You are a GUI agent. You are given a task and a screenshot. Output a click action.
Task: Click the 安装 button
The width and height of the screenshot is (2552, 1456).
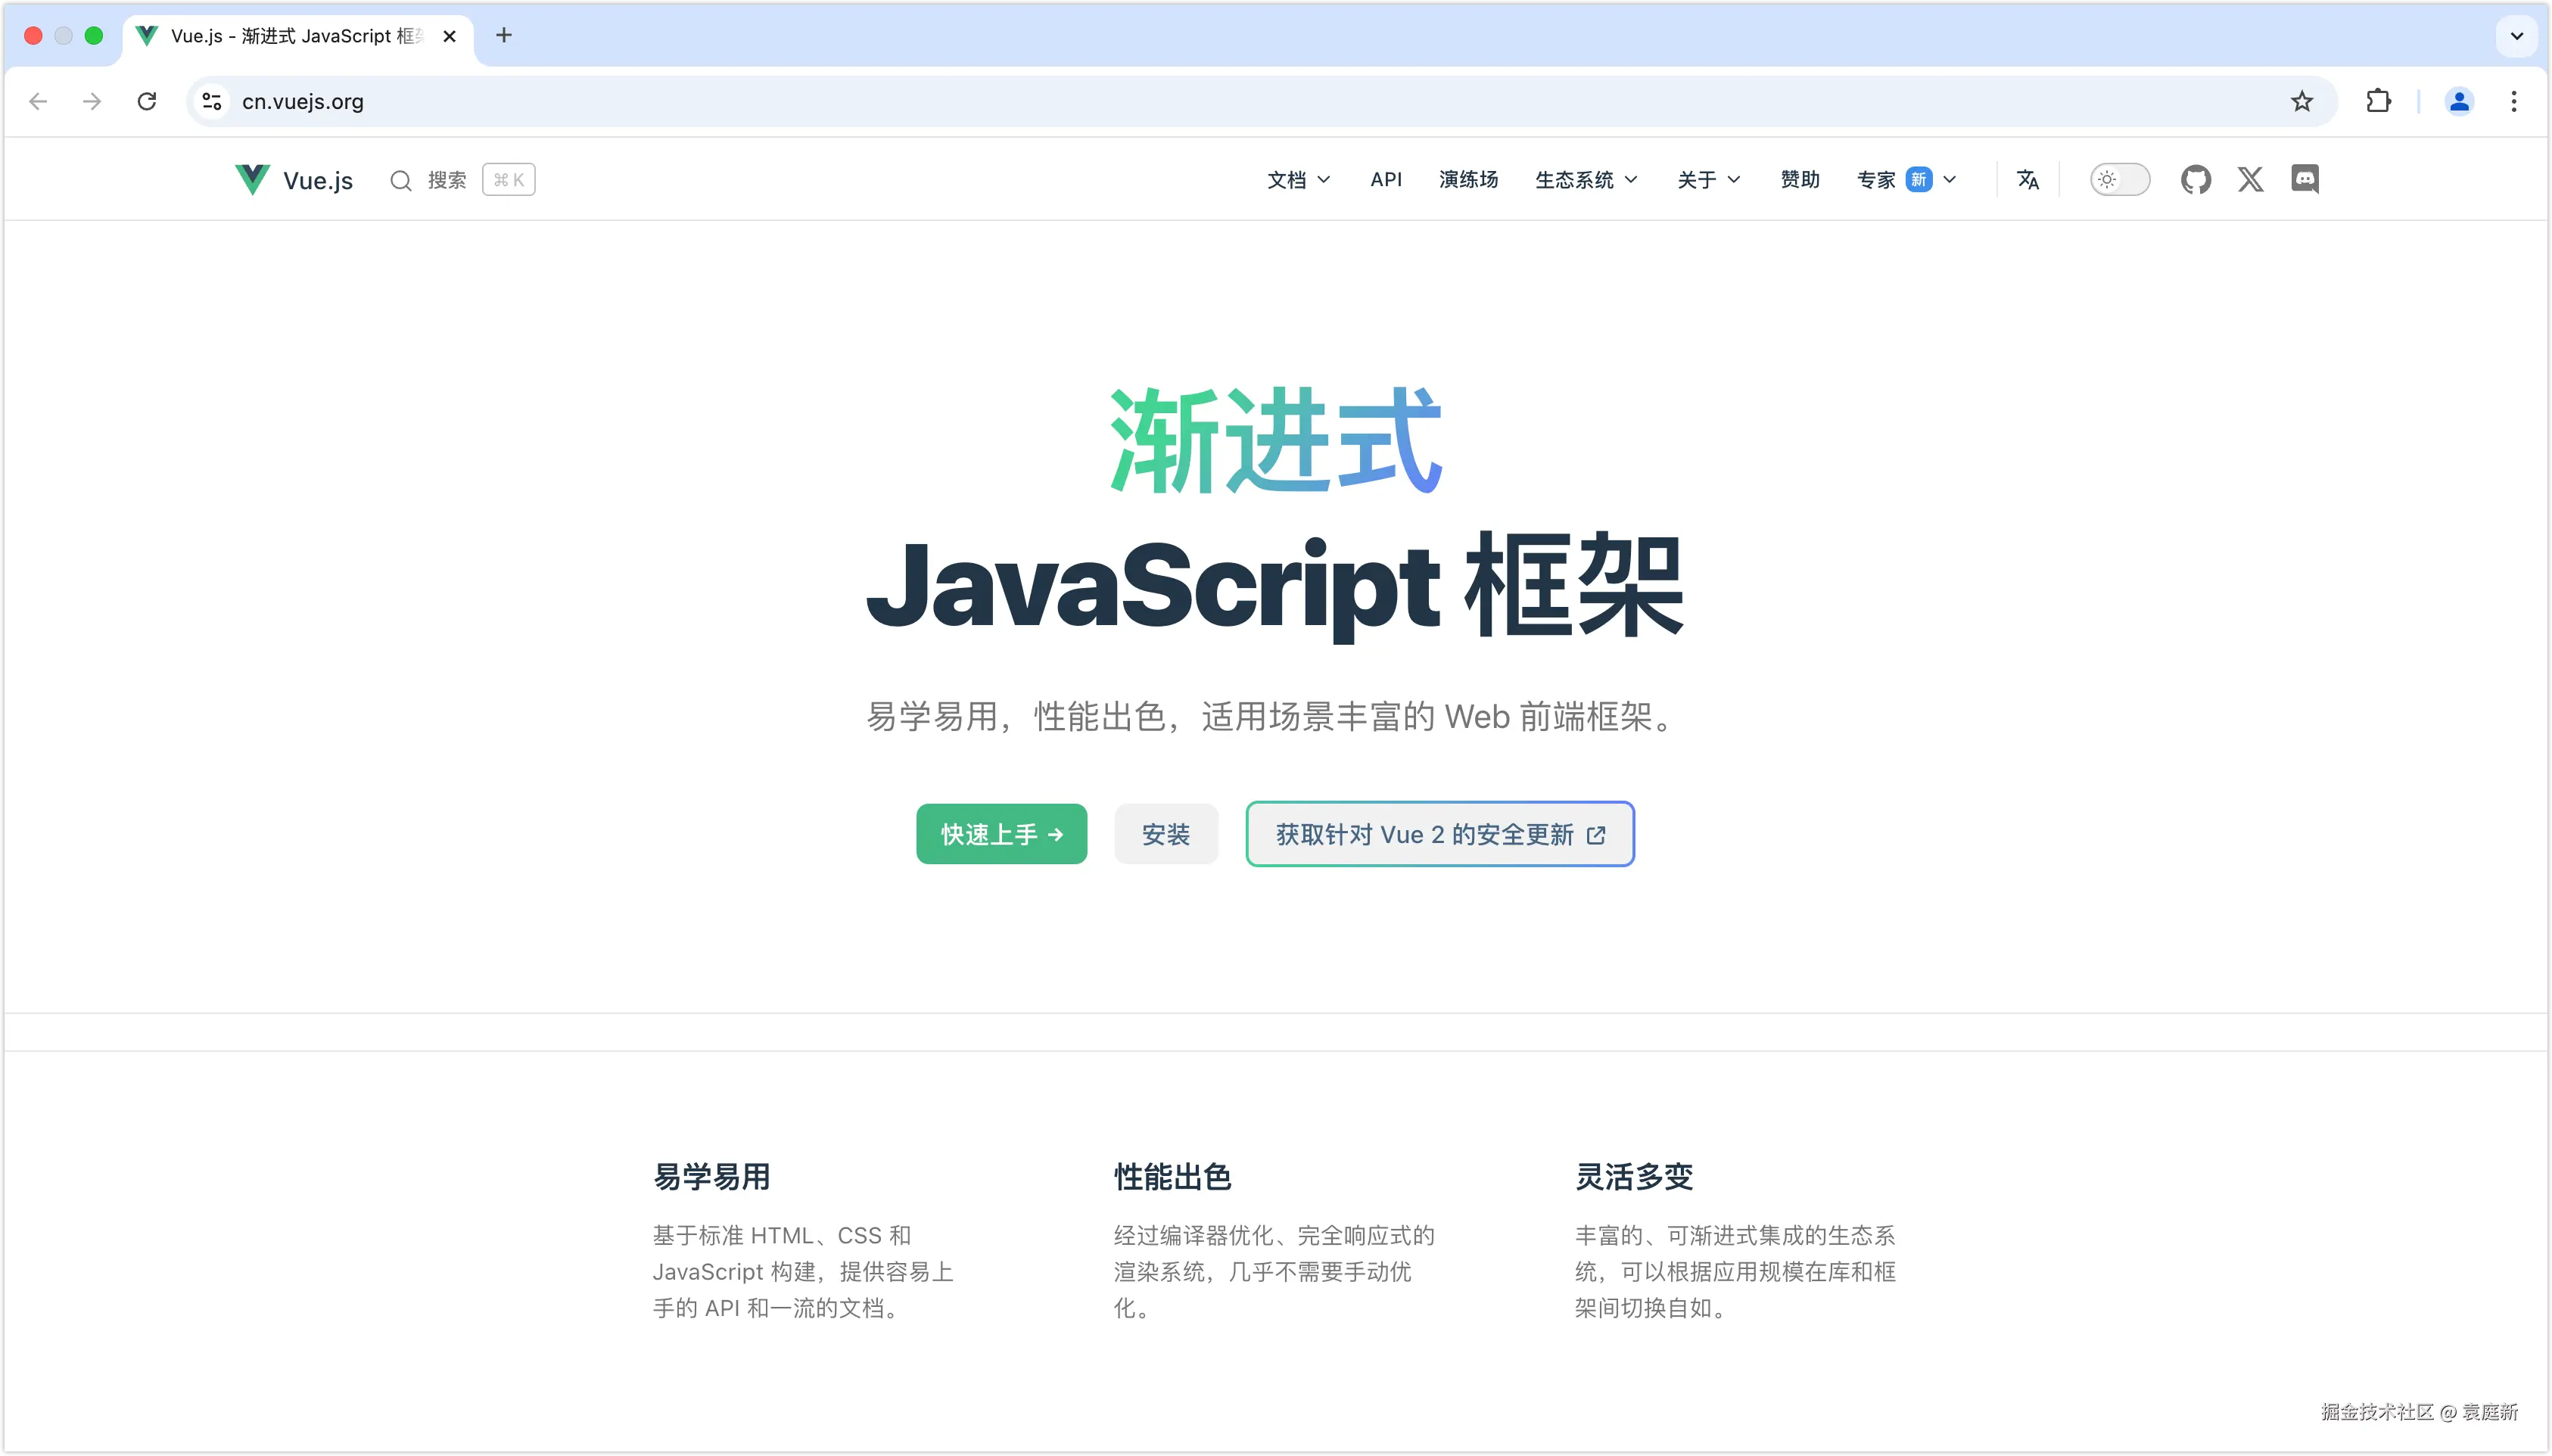[1166, 834]
